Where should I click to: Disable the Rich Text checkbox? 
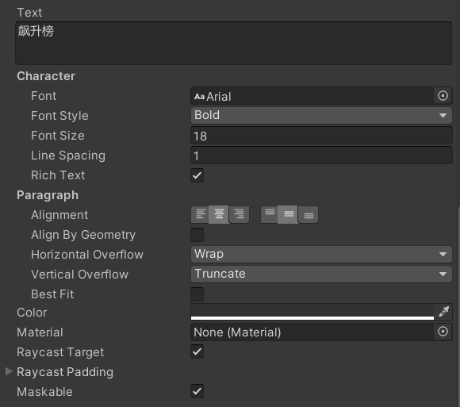(197, 175)
